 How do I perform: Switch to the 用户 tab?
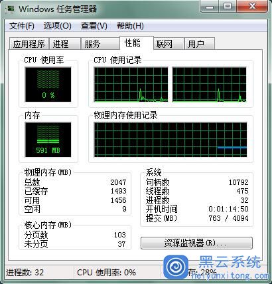[199, 44]
